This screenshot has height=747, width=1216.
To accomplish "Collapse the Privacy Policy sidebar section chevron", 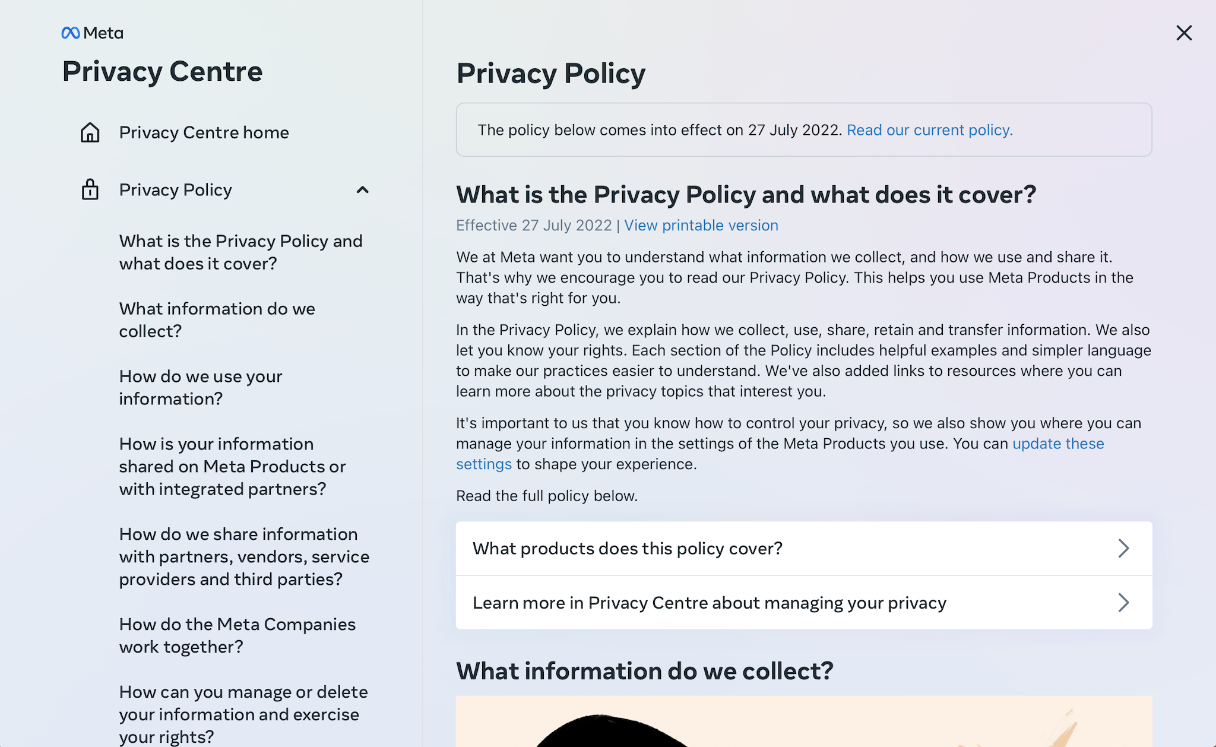I will [x=362, y=190].
